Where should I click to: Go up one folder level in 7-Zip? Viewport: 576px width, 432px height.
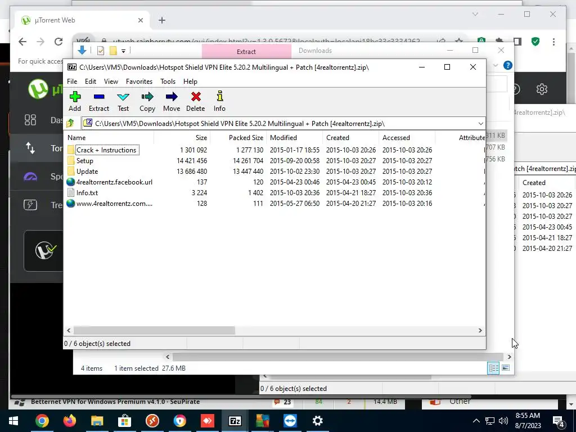70,123
